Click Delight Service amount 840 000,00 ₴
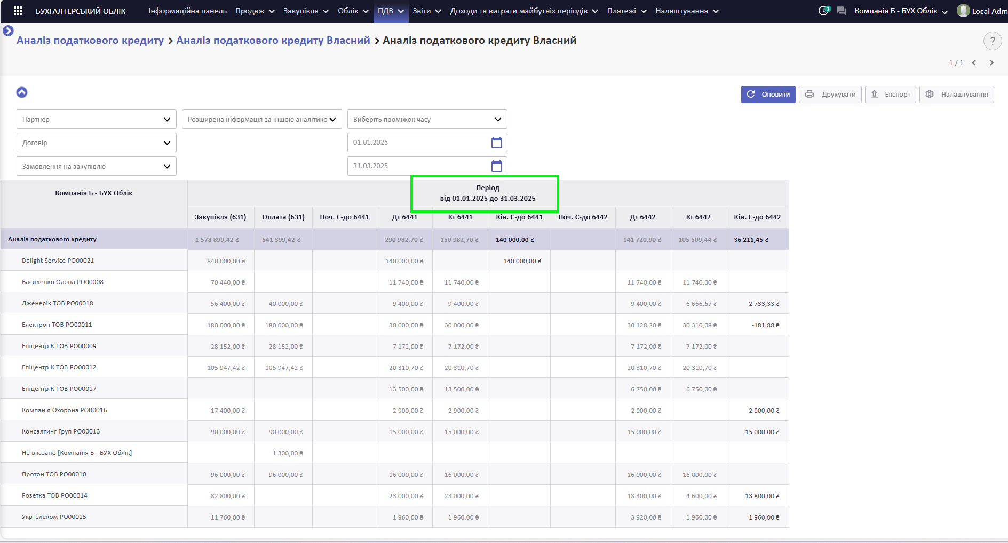 (x=226, y=261)
